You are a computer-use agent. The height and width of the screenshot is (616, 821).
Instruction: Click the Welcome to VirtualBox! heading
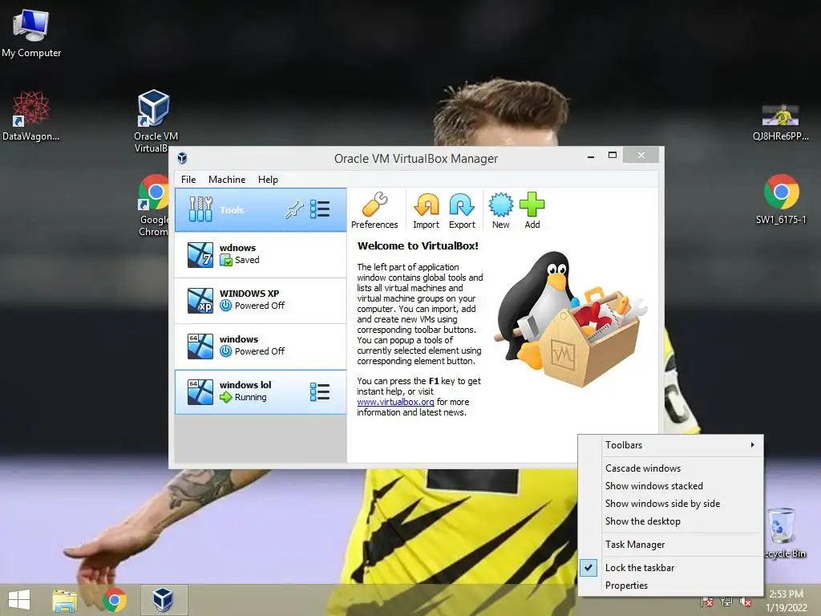[x=418, y=245]
